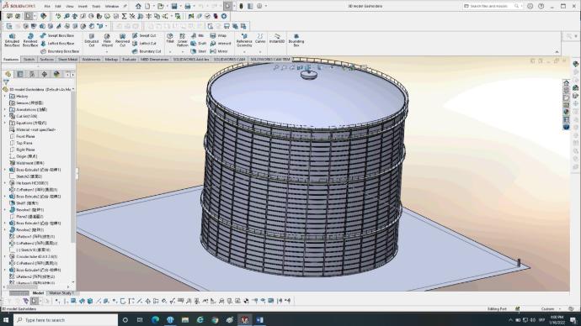
Task: Select Top Plane in feature tree
Action: pos(24,143)
